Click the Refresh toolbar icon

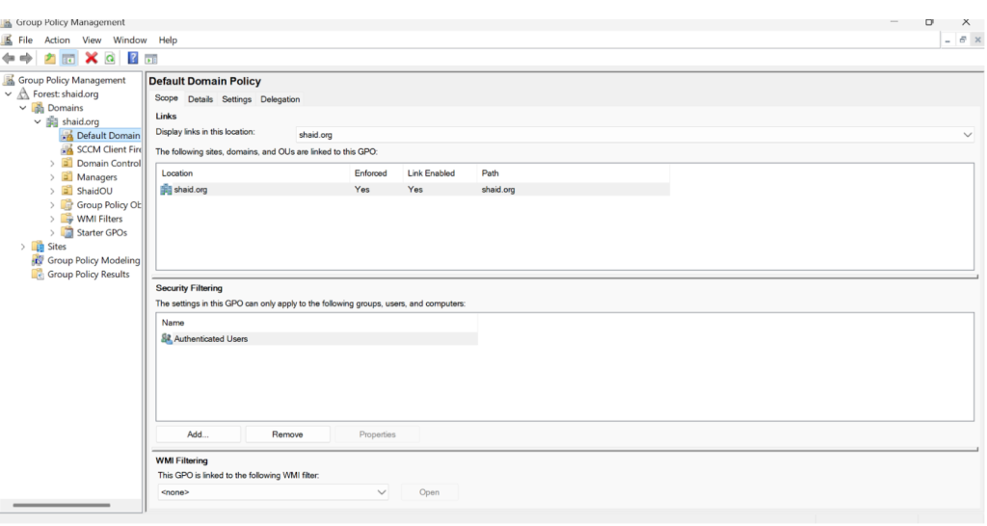coord(110,59)
